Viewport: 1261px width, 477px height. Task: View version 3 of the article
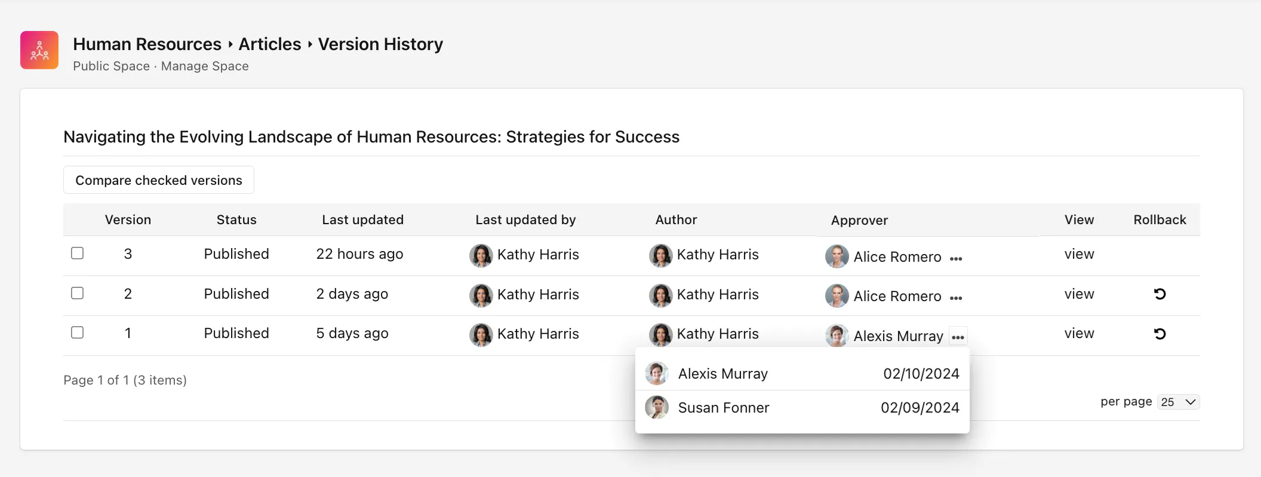point(1079,254)
